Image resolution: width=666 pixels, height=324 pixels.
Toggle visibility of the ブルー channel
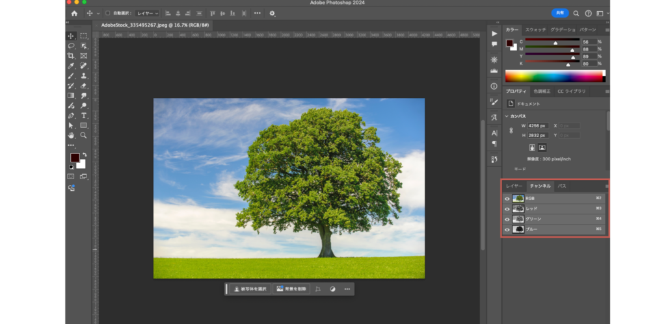[507, 229]
